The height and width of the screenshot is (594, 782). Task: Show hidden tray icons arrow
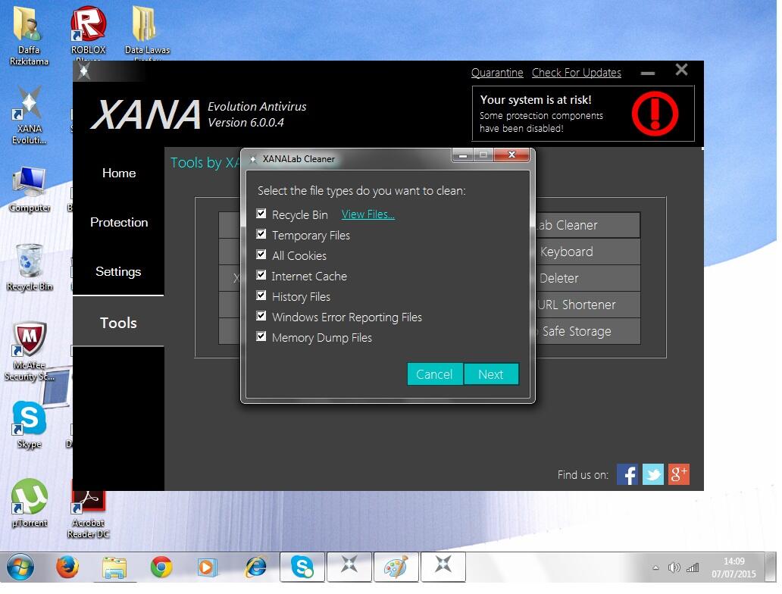(x=655, y=567)
